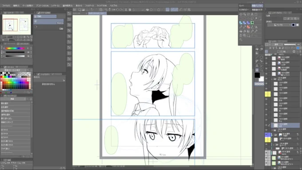Open the ヘルプ menu

coord(113,6)
